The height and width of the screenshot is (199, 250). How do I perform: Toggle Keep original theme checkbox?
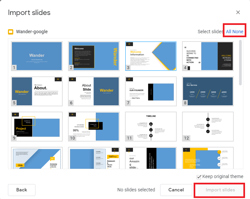click(199, 177)
